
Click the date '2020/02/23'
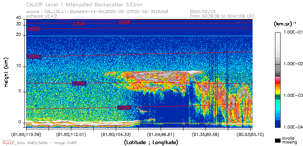pyautogui.click(x=202, y=12)
